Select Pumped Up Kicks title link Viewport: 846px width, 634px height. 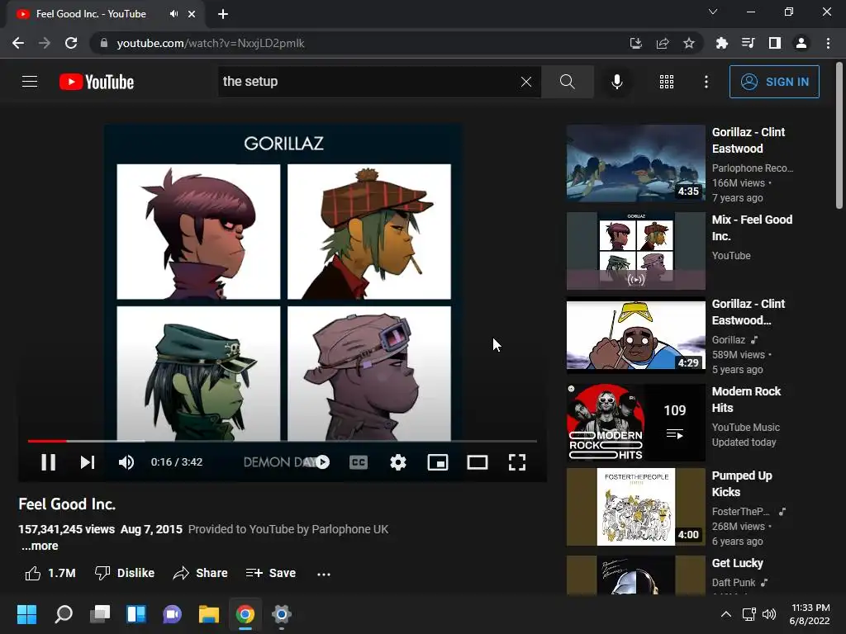tap(742, 484)
